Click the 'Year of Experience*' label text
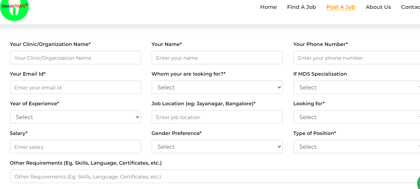This screenshot has height=189, width=420. pyautogui.click(x=34, y=104)
